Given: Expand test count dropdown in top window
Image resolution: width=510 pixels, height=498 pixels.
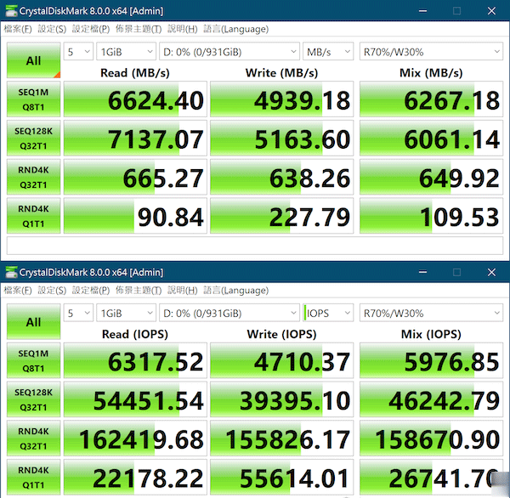Looking at the screenshot, I should pos(78,51).
